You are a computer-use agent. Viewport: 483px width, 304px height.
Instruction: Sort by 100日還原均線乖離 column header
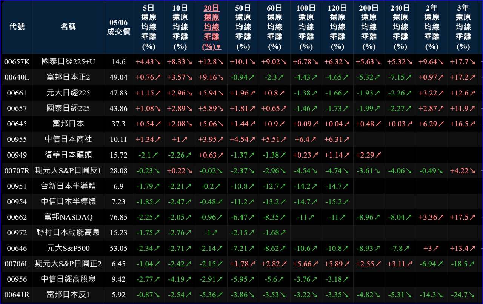pyautogui.click(x=306, y=27)
